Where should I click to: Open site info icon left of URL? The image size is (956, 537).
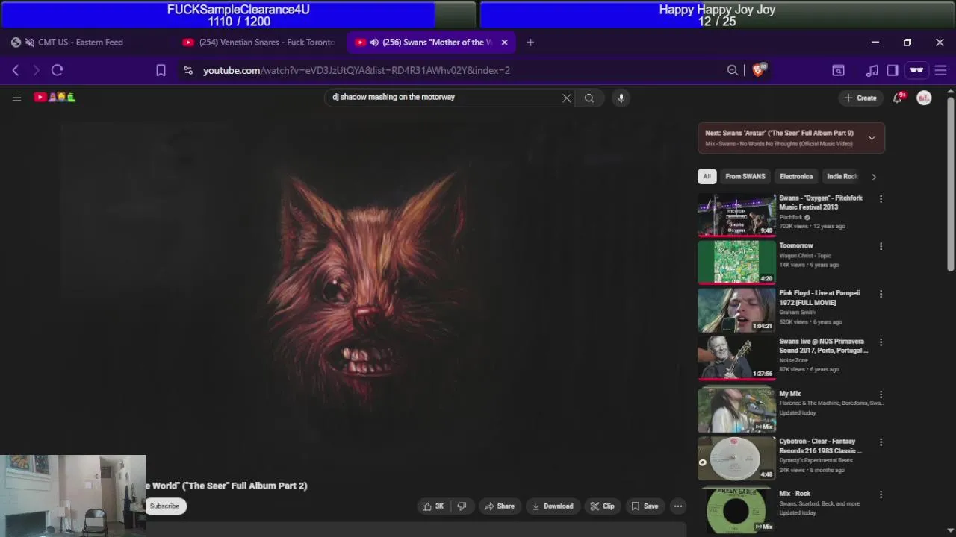(x=188, y=70)
